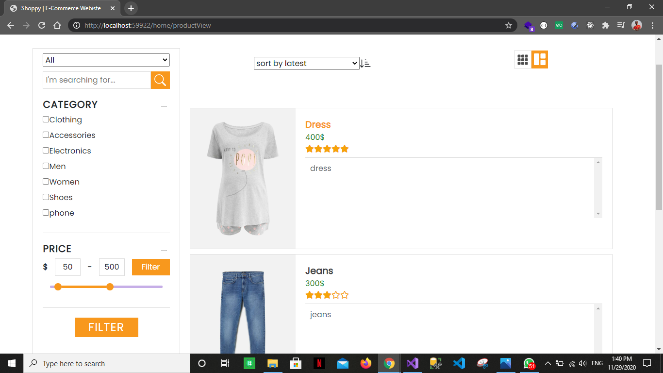Open the 'All' category dropdown
The image size is (663, 373).
pyautogui.click(x=106, y=60)
